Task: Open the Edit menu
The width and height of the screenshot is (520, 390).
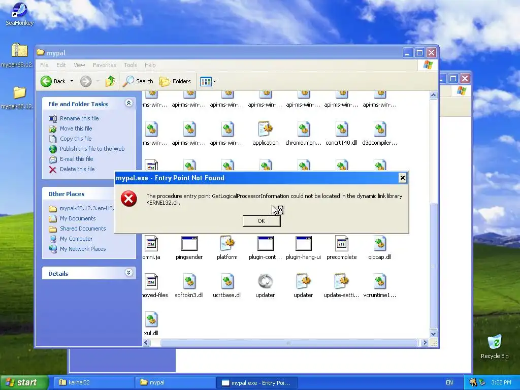Action: click(x=61, y=65)
